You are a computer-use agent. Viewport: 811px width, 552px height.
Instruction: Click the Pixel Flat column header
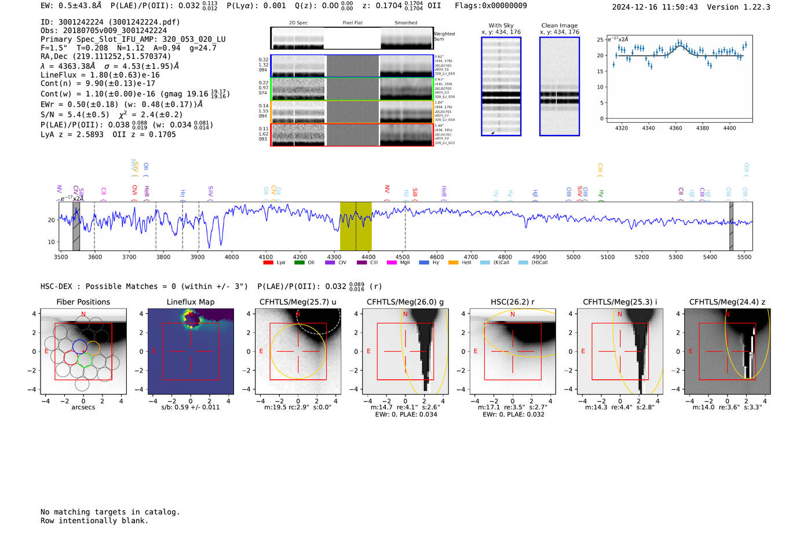pos(352,23)
